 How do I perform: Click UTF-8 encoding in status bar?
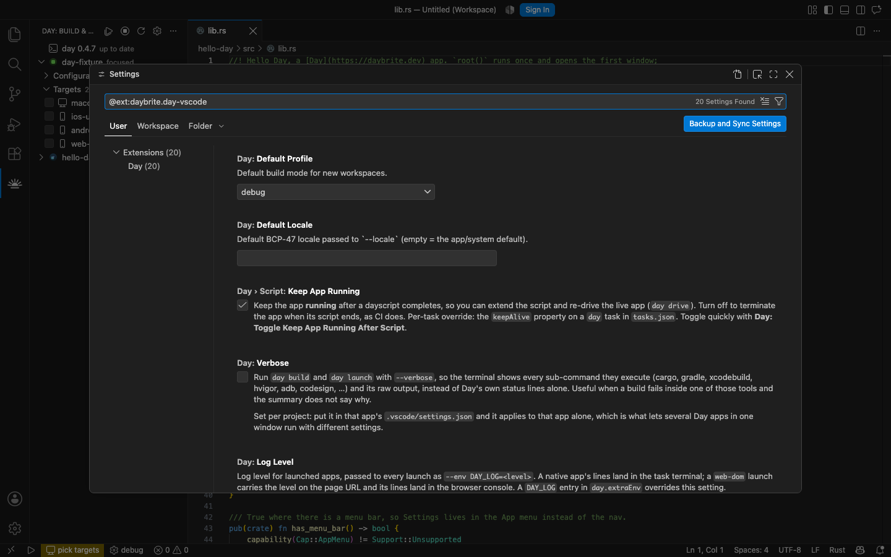(790, 550)
